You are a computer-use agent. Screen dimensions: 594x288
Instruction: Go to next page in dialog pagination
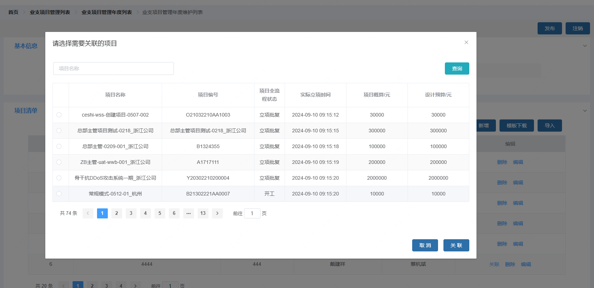tap(217, 213)
